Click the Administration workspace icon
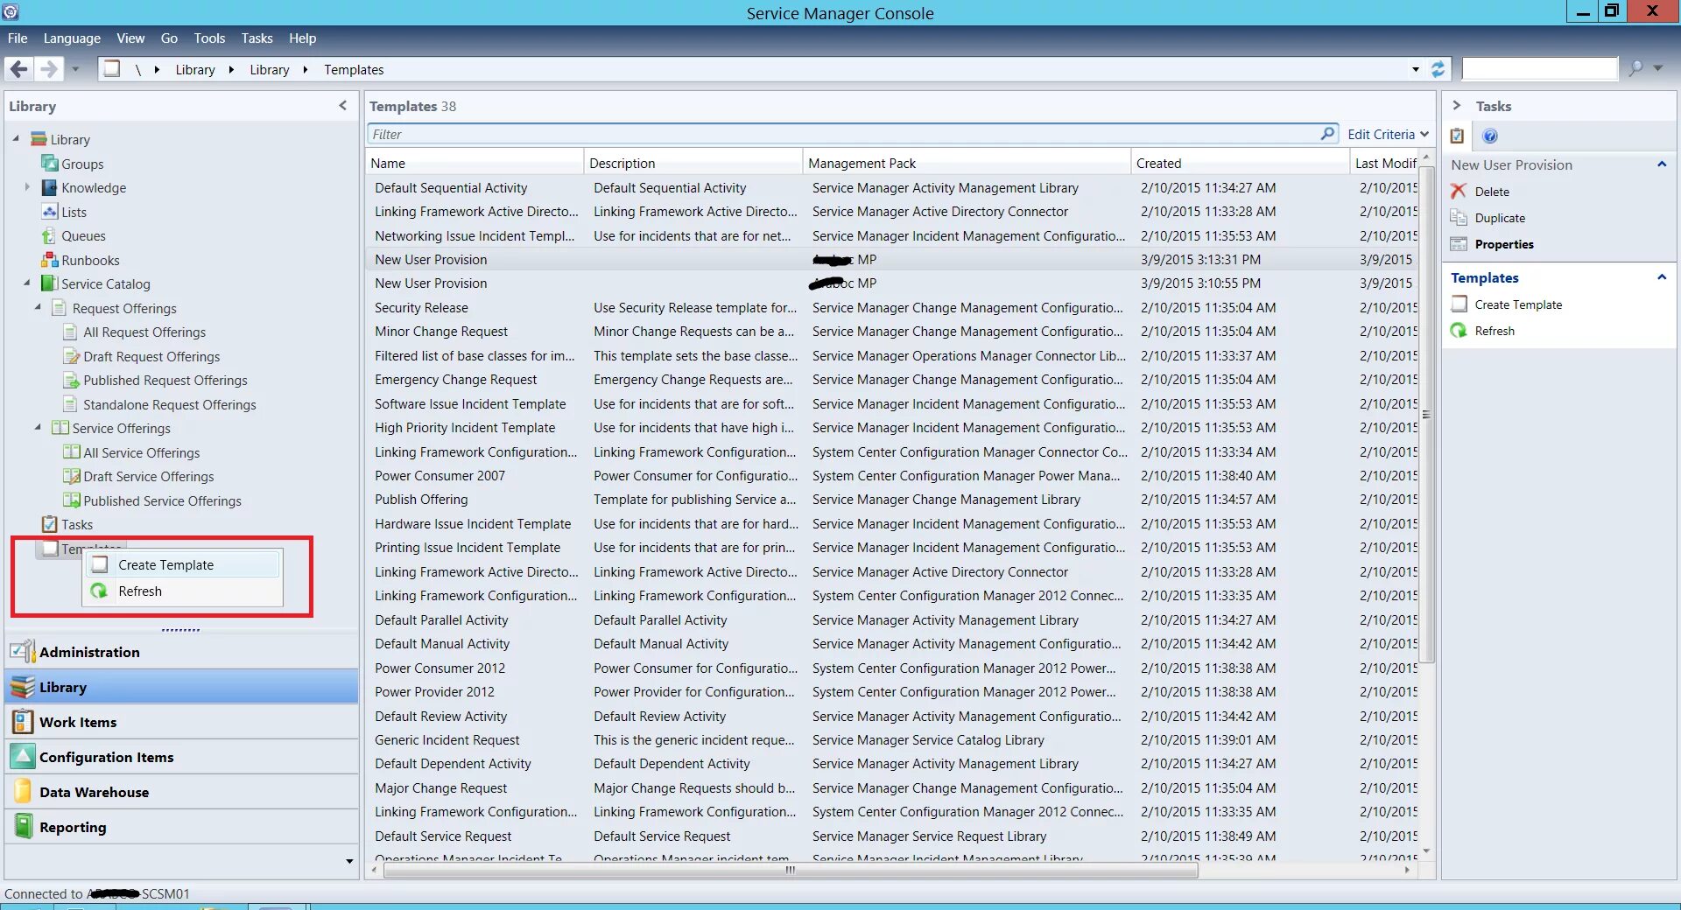Image resolution: width=1681 pixels, height=910 pixels. (22, 652)
